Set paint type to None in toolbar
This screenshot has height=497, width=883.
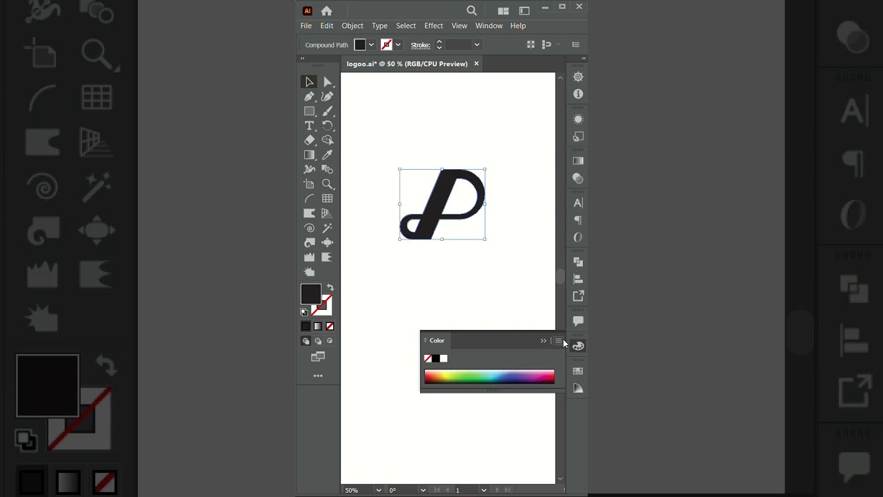click(x=330, y=327)
